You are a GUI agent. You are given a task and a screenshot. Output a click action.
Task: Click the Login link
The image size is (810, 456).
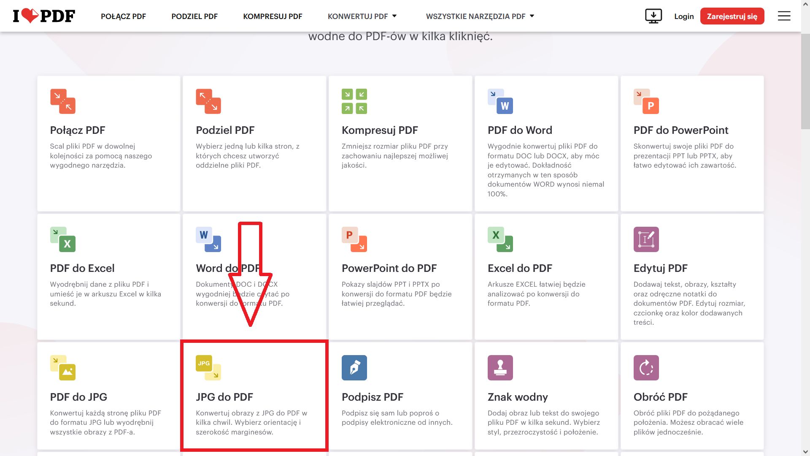[684, 16]
